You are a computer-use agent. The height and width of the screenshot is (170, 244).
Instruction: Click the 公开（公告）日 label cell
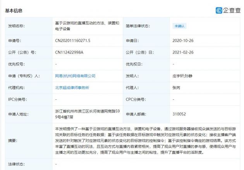[146, 52]
